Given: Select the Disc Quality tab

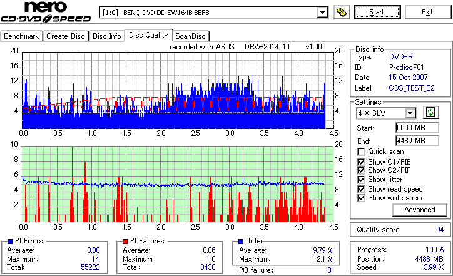Looking at the screenshot, I should click(148, 35).
